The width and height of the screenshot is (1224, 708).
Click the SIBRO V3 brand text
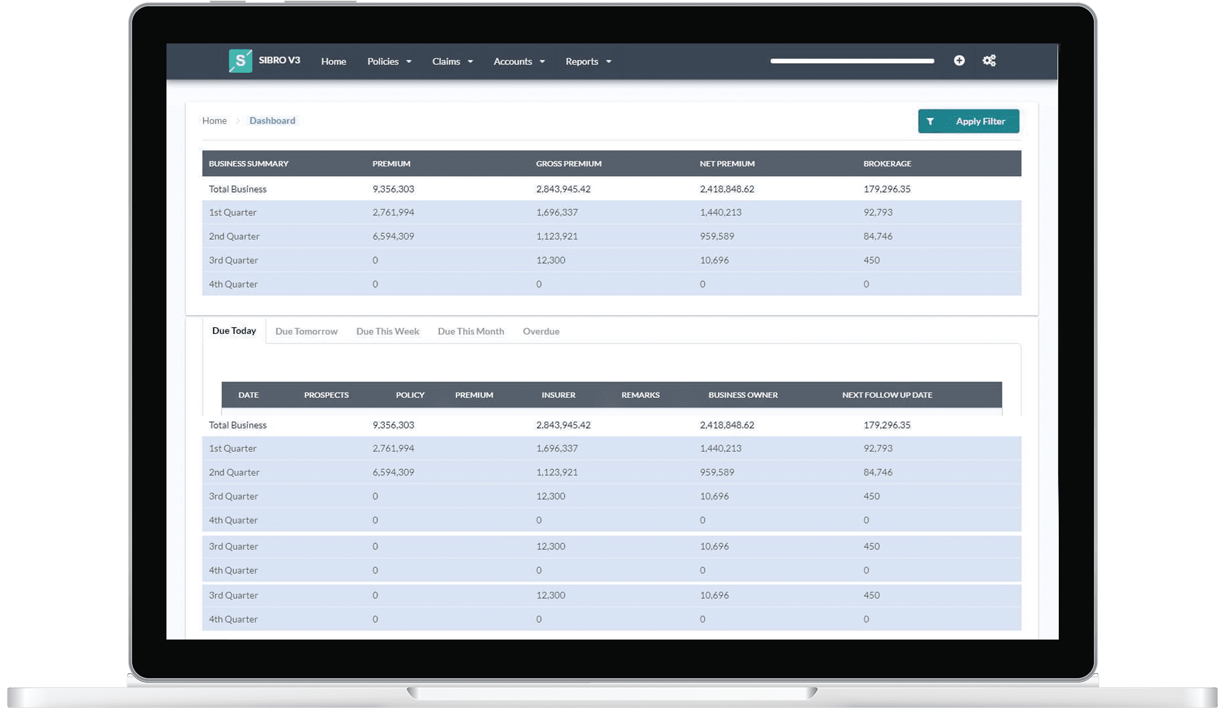pyautogui.click(x=279, y=60)
